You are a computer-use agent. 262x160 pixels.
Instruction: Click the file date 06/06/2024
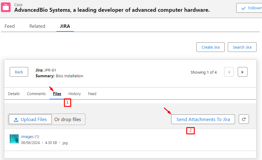pyautogui.click(x=30, y=143)
